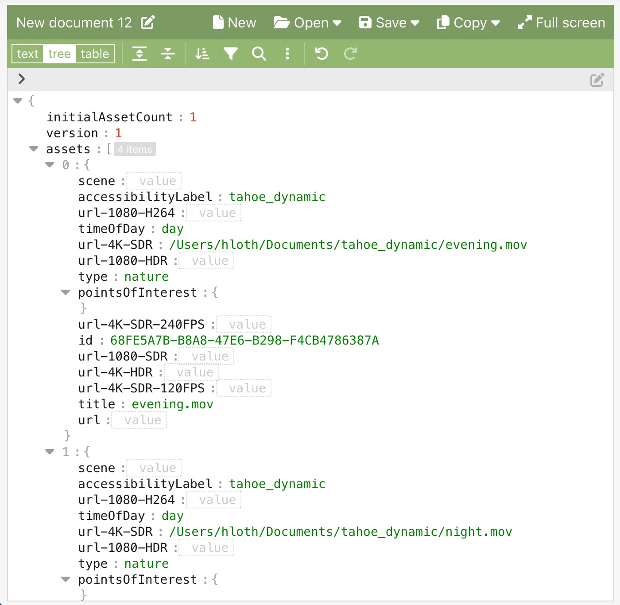The width and height of the screenshot is (620, 605).
Task: Create a New document
Action: (x=234, y=22)
